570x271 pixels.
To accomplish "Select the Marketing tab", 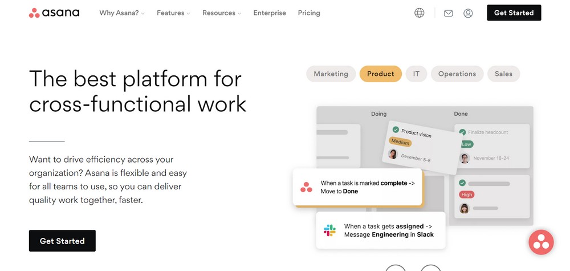I will (331, 74).
